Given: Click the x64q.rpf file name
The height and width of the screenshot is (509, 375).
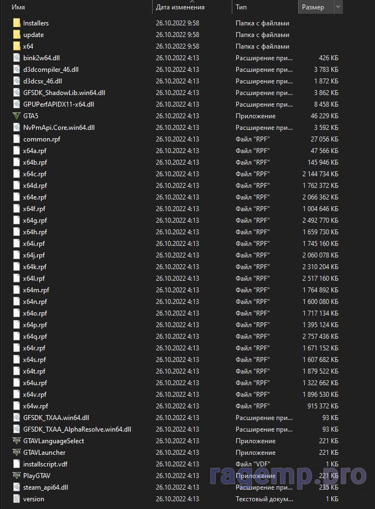Looking at the screenshot, I should click(x=35, y=337).
